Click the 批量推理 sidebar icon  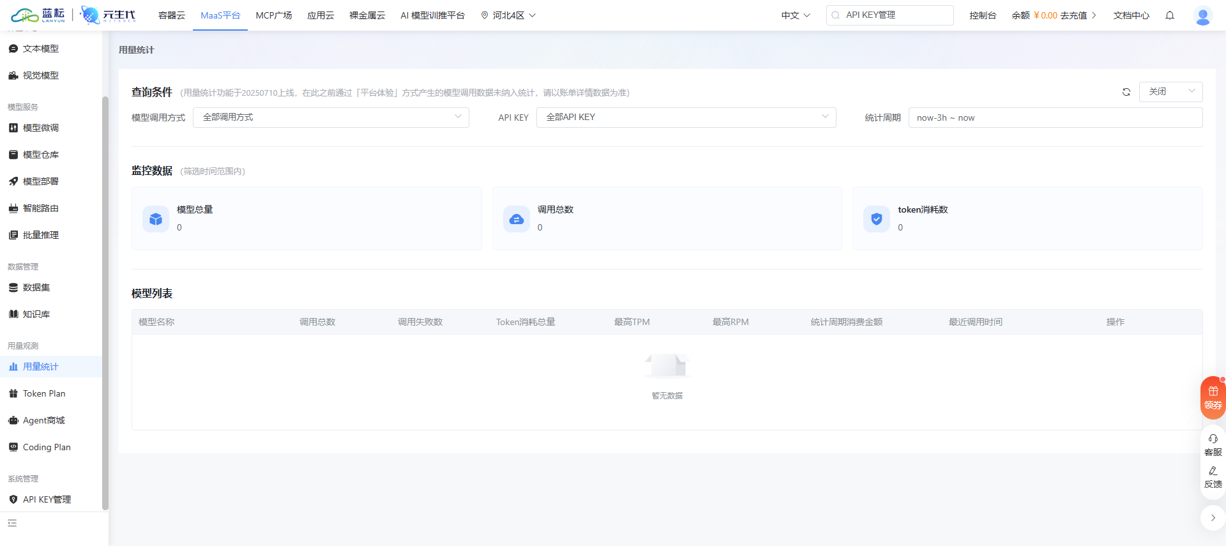tap(13, 235)
